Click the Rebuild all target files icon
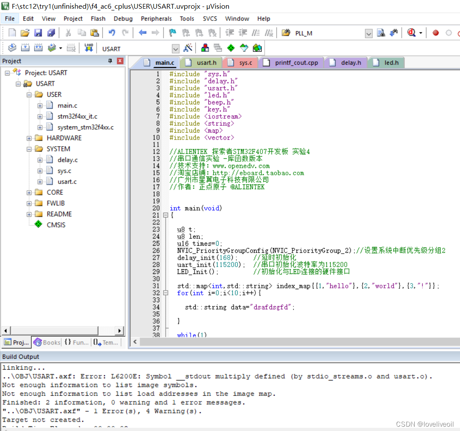Image resolution: width=460 pixels, height=431 pixels. coord(38,48)
